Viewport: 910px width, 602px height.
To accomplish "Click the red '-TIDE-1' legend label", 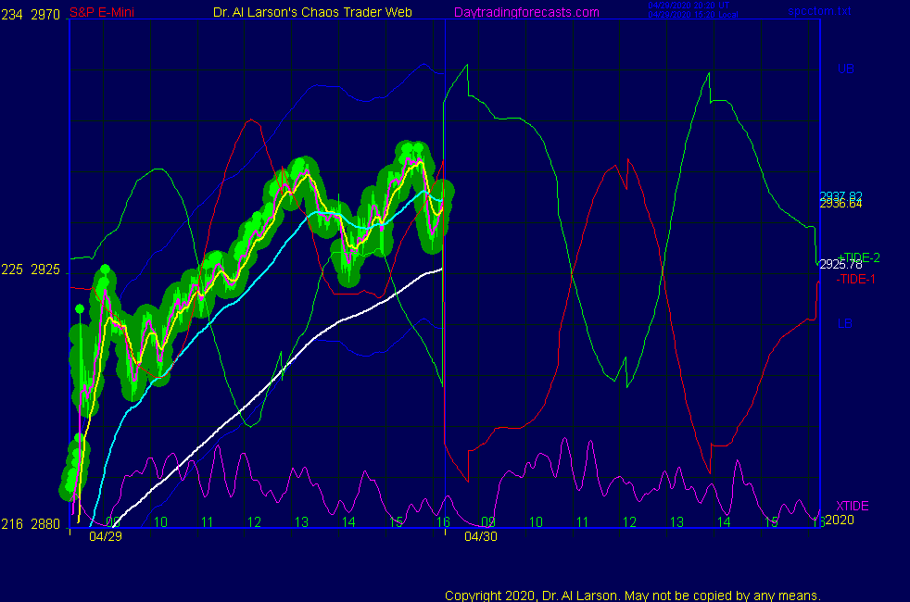I will pyautogui.click(x=855, y=279).
